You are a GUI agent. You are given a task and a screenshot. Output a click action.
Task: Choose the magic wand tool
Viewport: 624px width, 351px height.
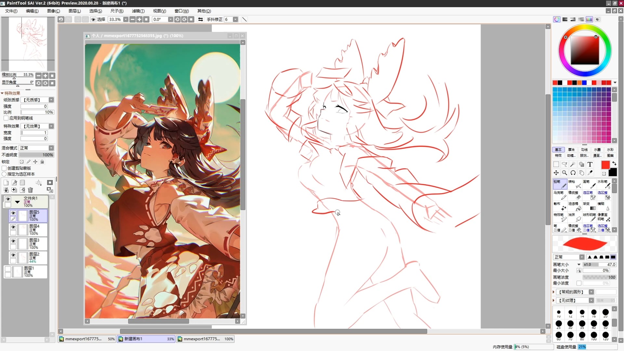[x=573, y=164]
